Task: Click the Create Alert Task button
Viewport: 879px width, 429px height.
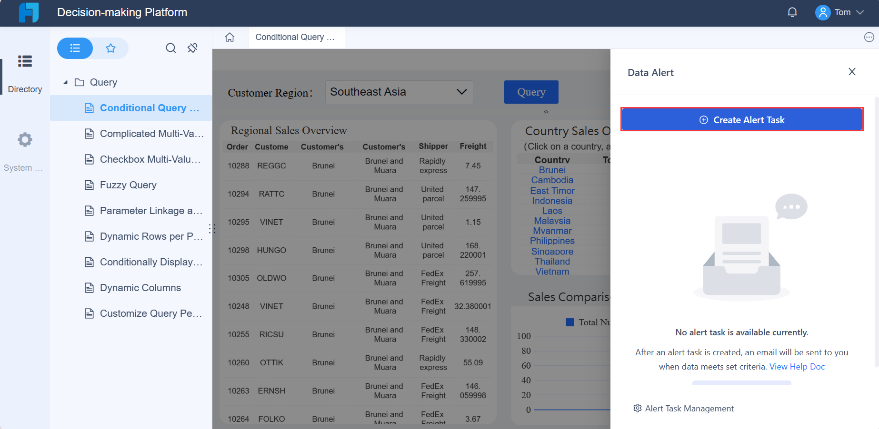Action: tap(741, 119)
